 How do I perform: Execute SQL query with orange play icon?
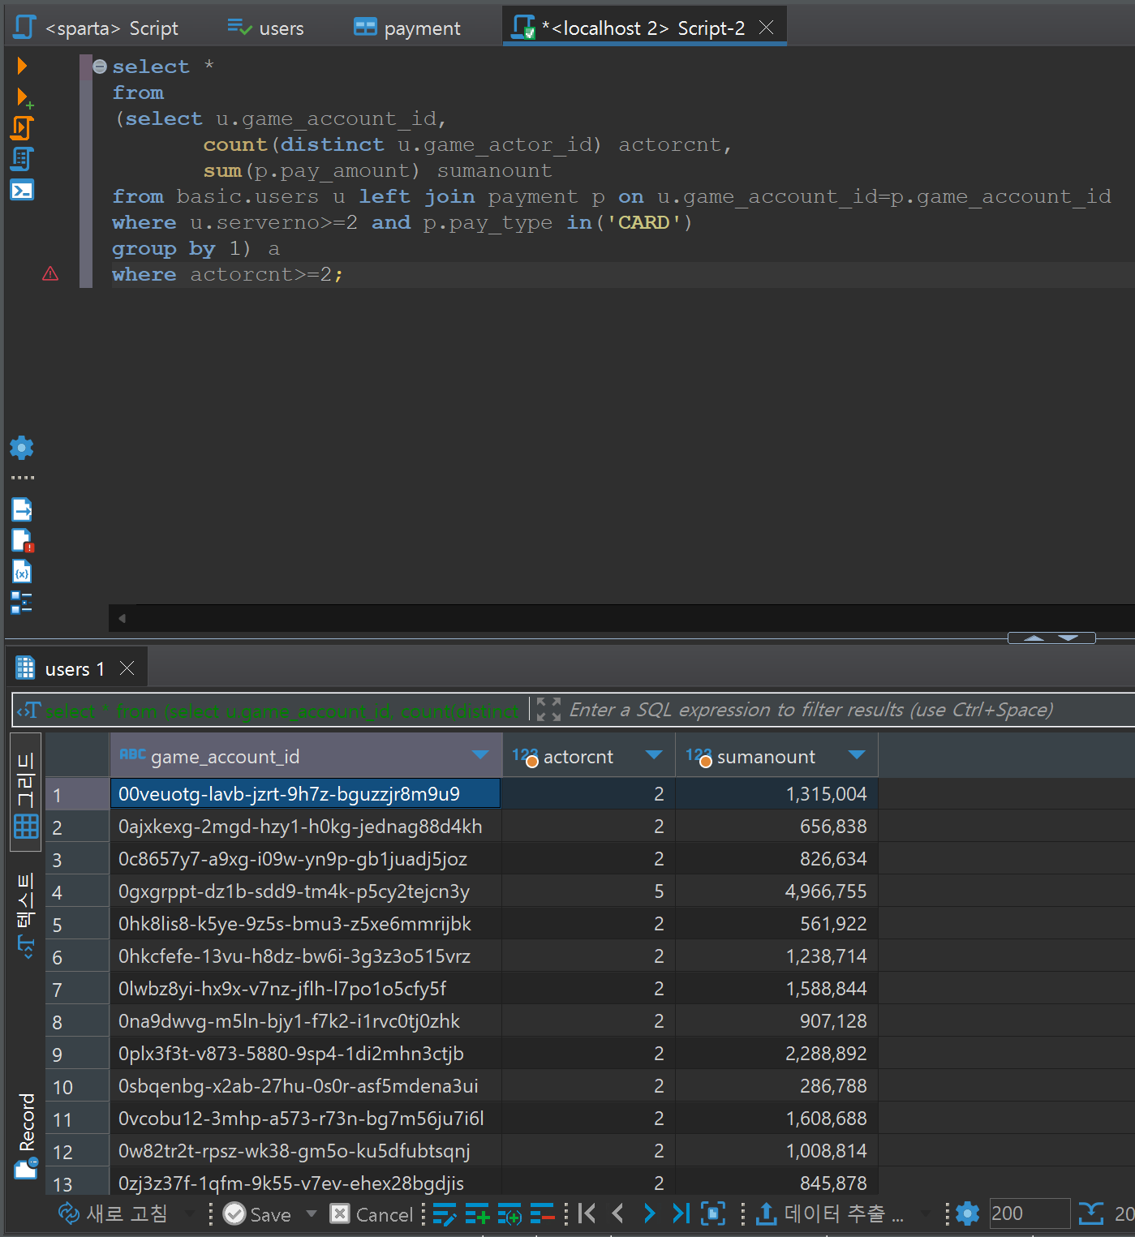(22, 66)
